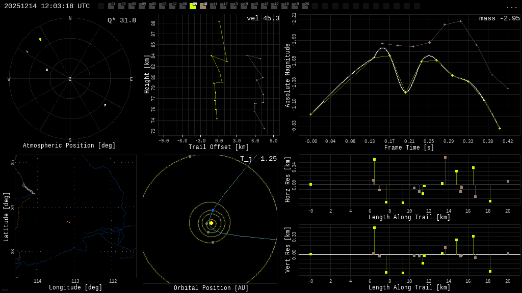Click the tallest tan horizontal residual point

tap(445, 158)
